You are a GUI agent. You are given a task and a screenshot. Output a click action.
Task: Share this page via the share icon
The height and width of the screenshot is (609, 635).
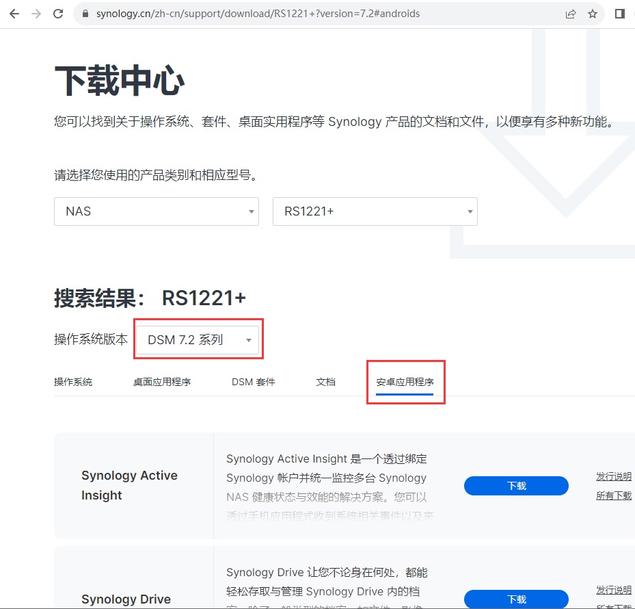571,14
